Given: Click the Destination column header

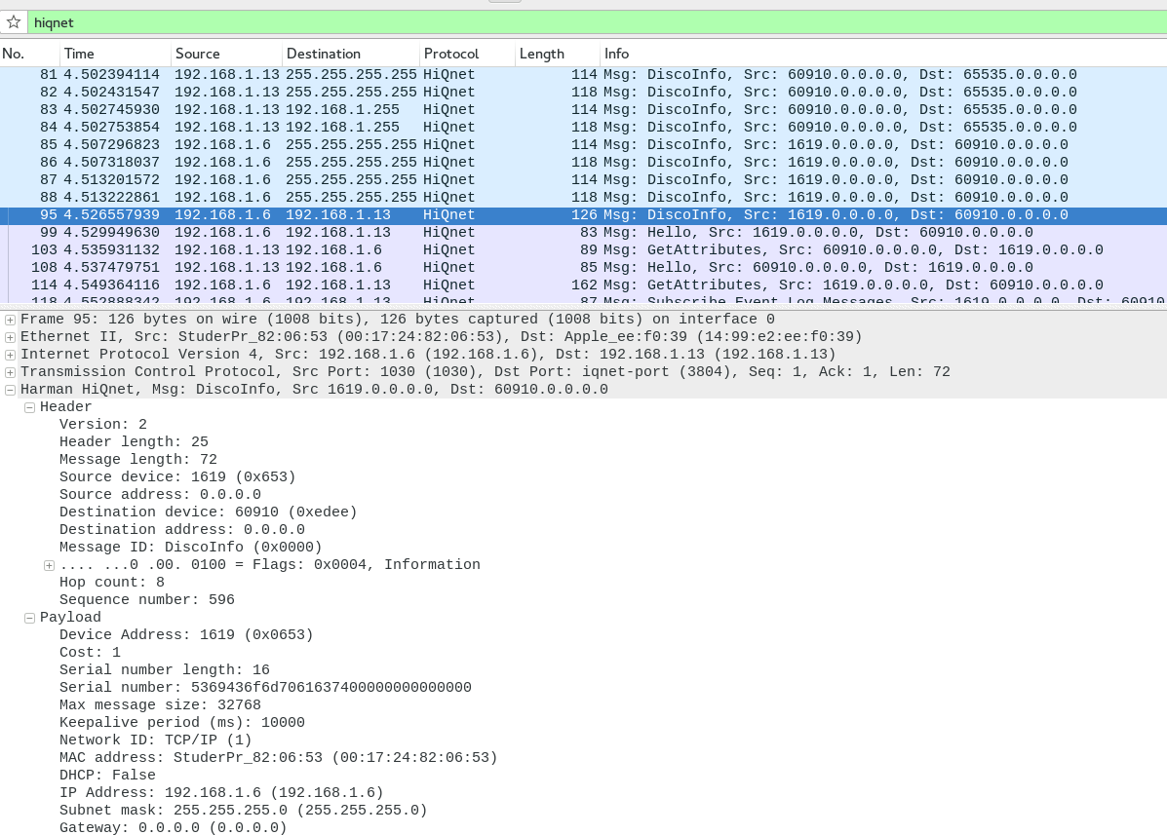Looking at the screenshot, I should (351, 54).
